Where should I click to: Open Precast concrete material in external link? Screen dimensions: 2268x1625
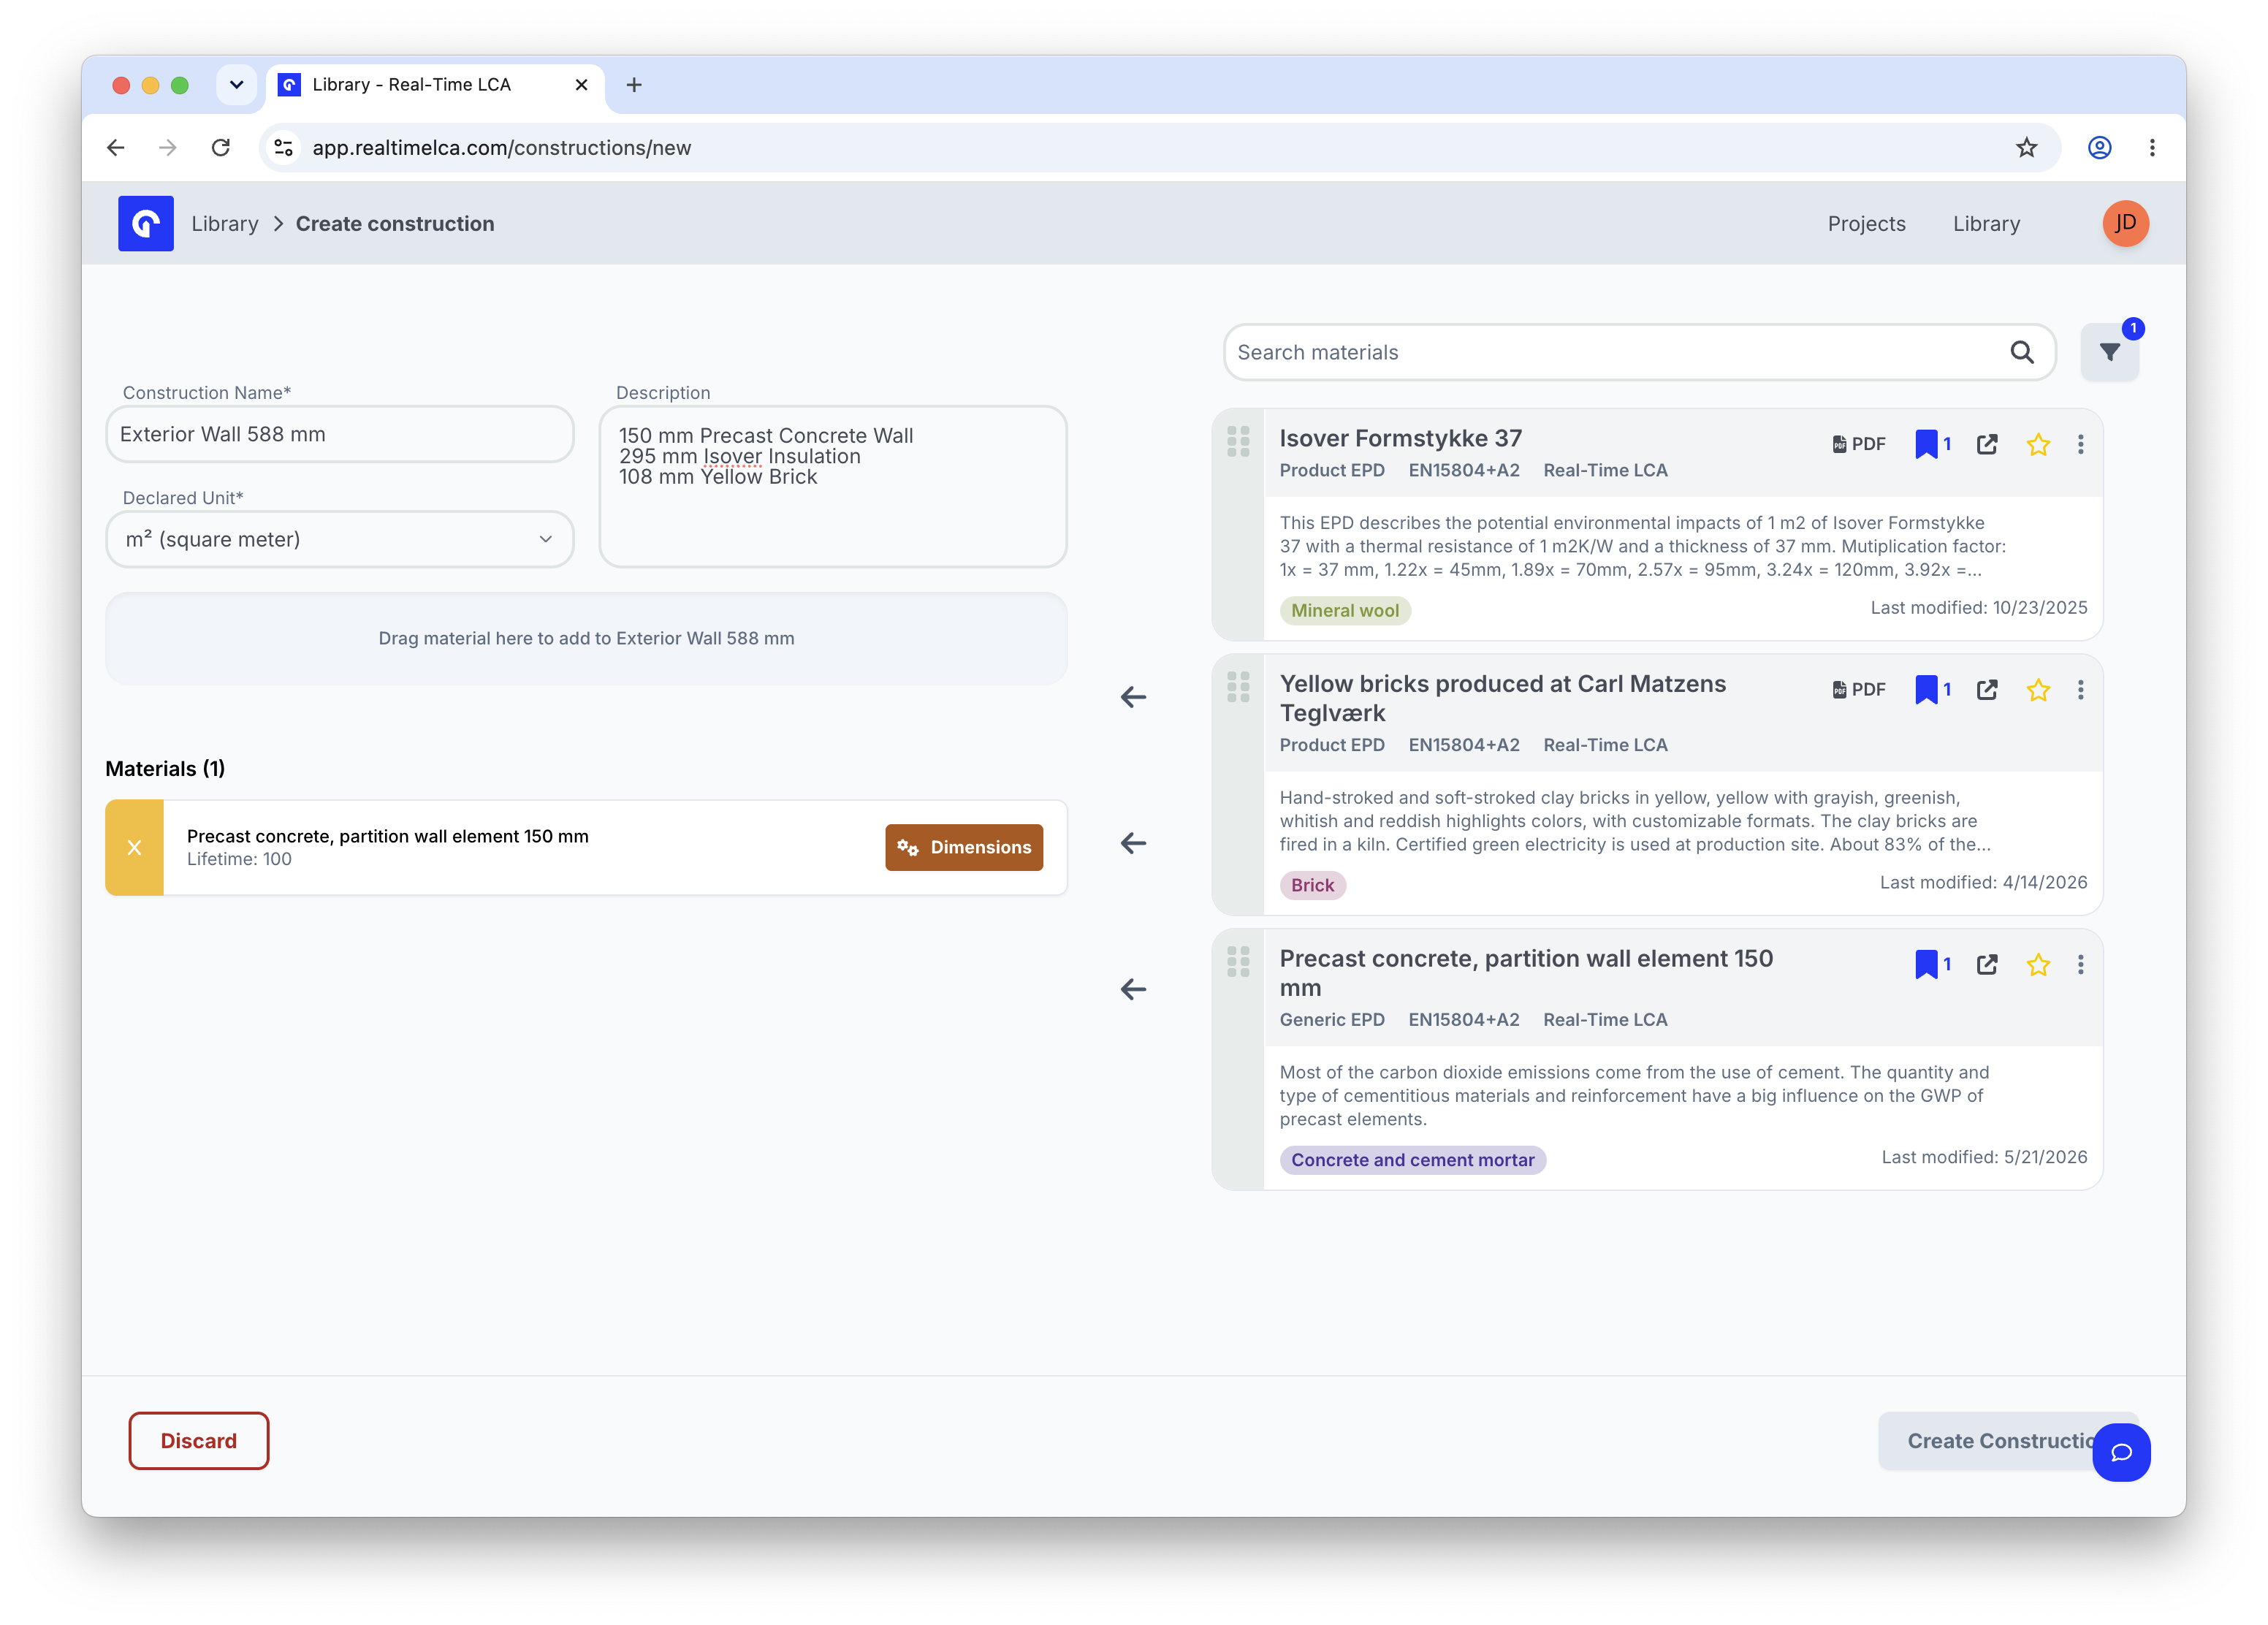1987,964
